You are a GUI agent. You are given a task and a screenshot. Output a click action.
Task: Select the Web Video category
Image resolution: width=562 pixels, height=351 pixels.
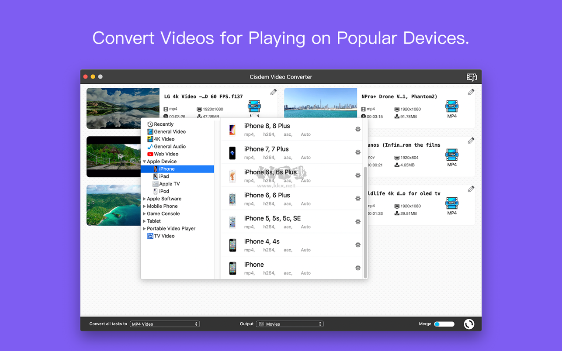pyautogui.click(x=166, y=154)
